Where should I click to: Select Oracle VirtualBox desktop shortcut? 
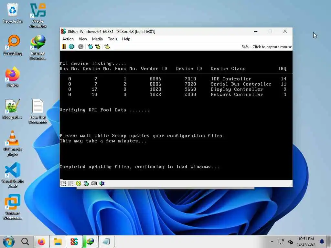point(37,15)
